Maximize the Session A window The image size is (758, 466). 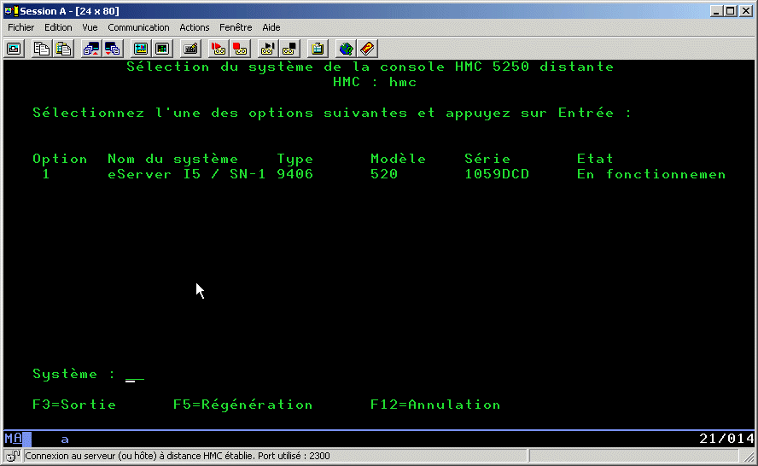731,10
